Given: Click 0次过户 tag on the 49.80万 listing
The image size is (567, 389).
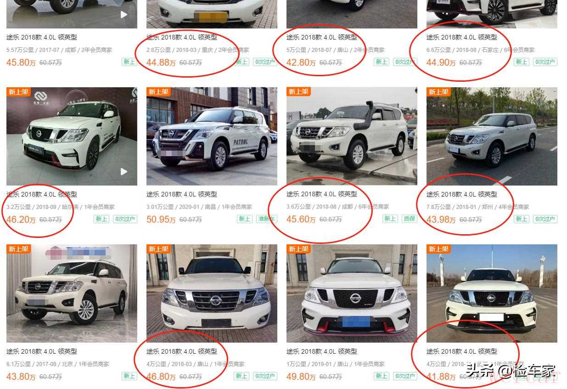Looking at the screenshot, I should [405, 376].
